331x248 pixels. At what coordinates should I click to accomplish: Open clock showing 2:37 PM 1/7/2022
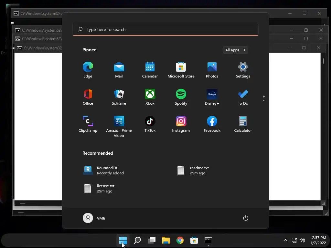click(x=318, y=240)
